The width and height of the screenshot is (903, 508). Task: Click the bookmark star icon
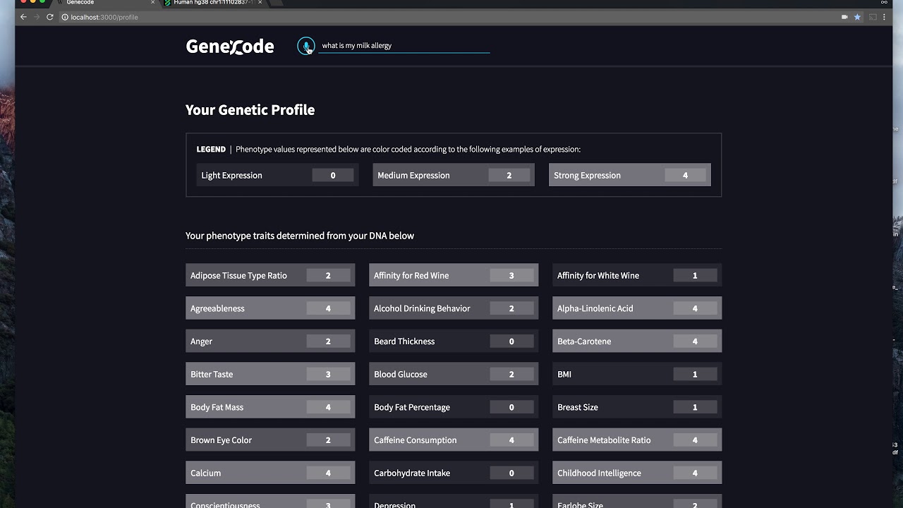click(858, 17)
